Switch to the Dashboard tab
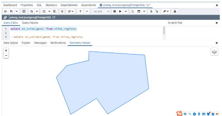The height and width of the screenshot is (116, 222). [x=10, y=5]
